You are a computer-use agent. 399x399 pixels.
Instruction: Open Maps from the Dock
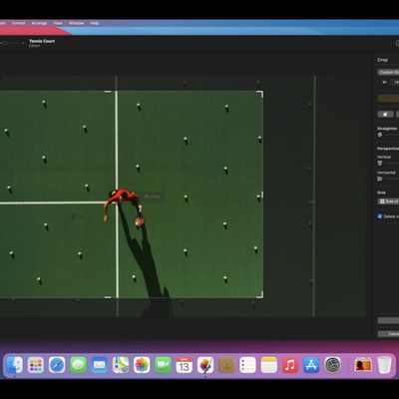tap(121, 365)
